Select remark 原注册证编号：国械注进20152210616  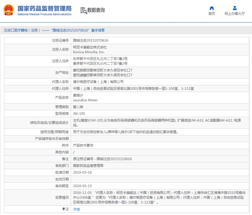102,159
